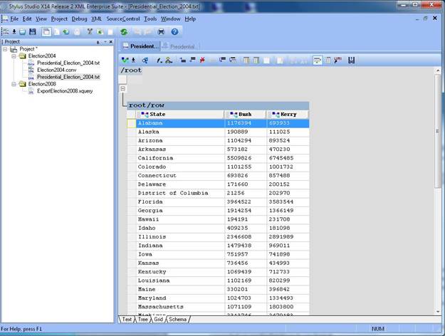The height and width of the screenshot is (336, 445).
Task: Click the Alabama row selector box
Action: click(132, 123)
